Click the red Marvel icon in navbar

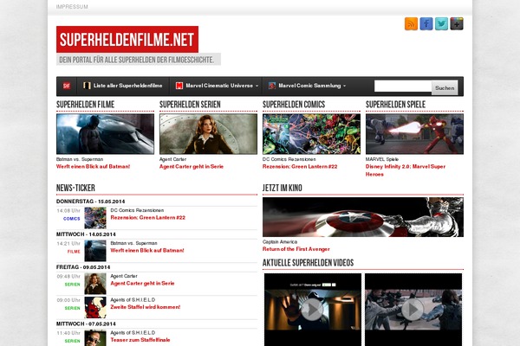pyautogui.click(x=179, y=86)
